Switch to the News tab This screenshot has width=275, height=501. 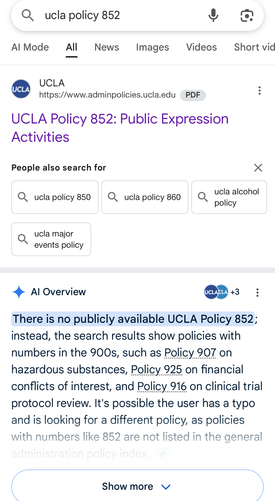click(107, 47)
